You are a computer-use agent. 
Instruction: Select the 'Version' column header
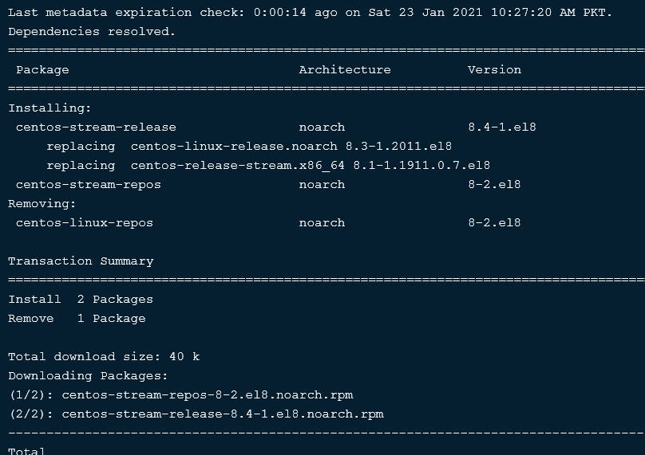494,70
